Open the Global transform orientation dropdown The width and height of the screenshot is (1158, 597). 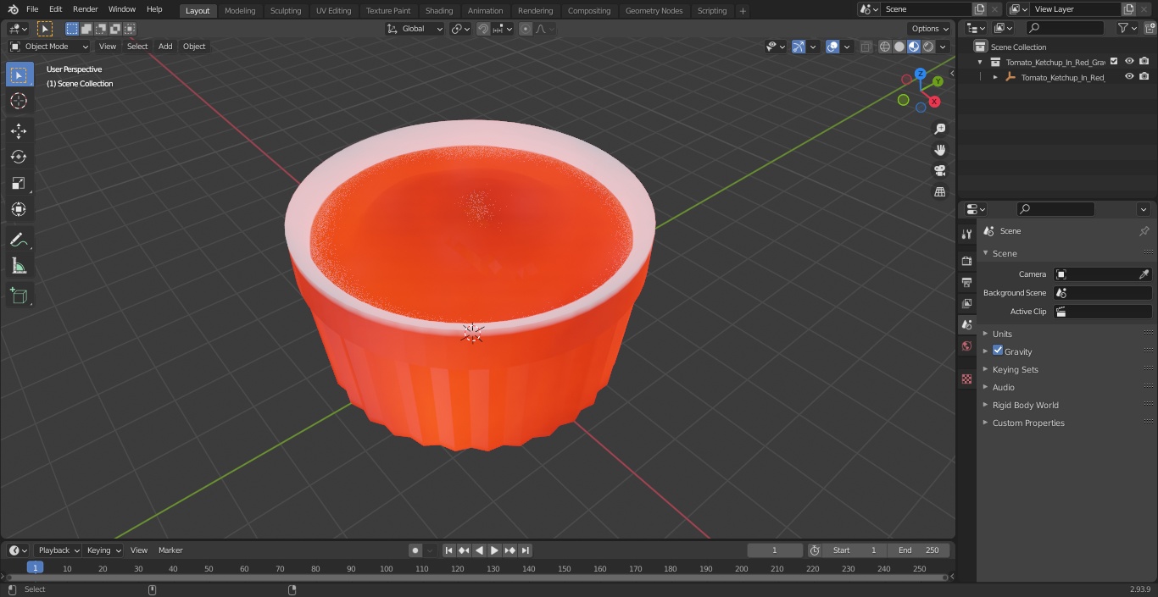click(x=415, y=29)
